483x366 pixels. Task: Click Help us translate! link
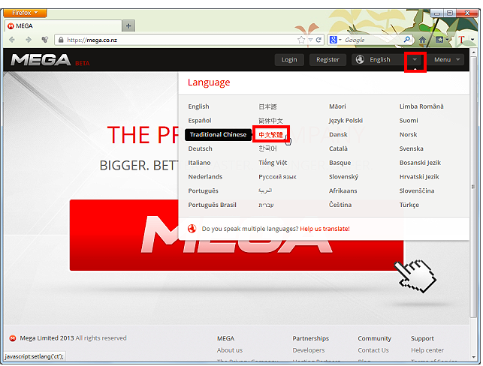(325, 229)
